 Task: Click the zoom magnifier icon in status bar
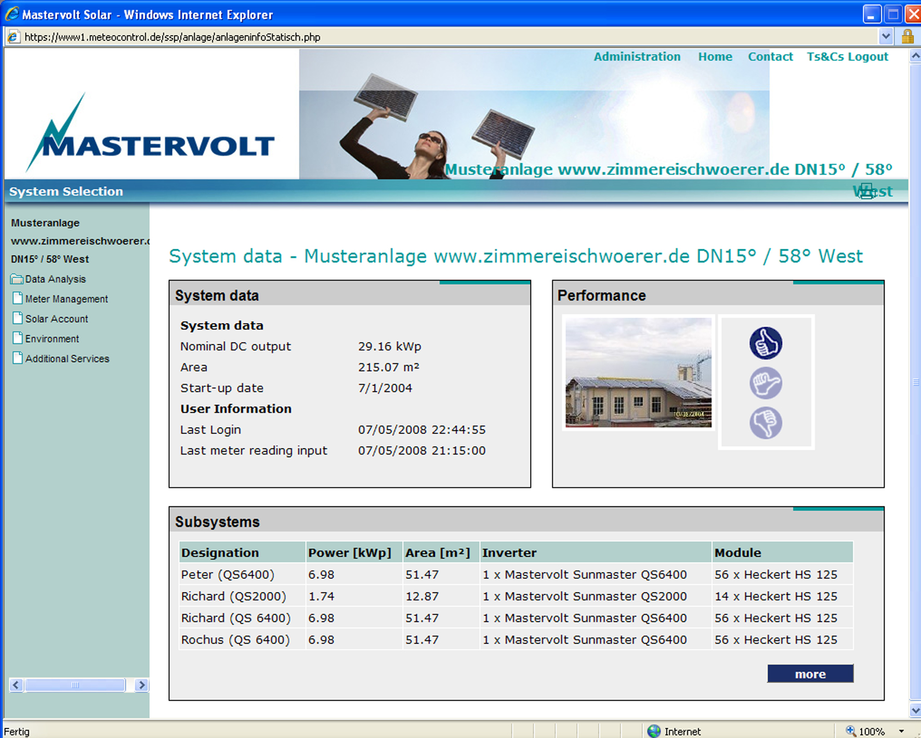(851, 731)
